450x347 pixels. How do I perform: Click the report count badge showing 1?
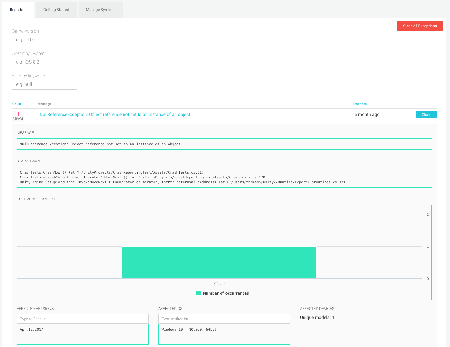point(18,115)
